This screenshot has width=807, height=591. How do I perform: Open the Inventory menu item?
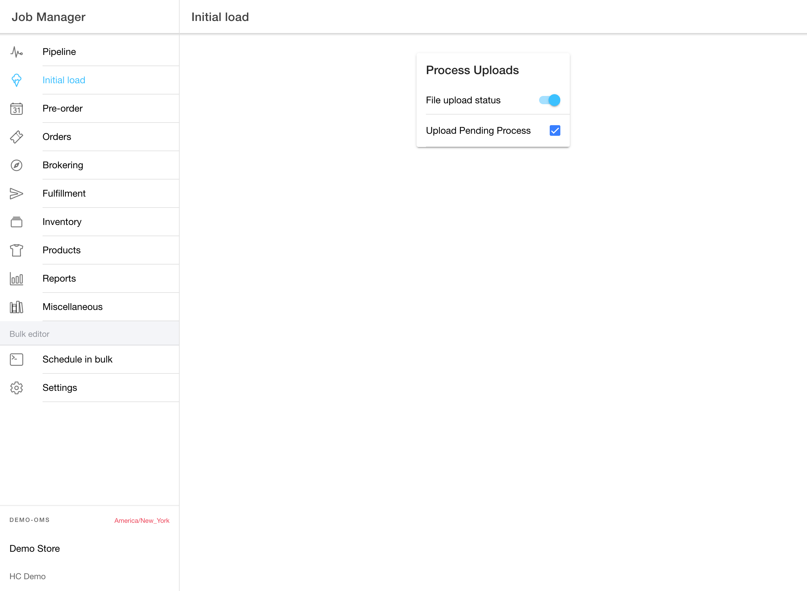pos(62,222)
